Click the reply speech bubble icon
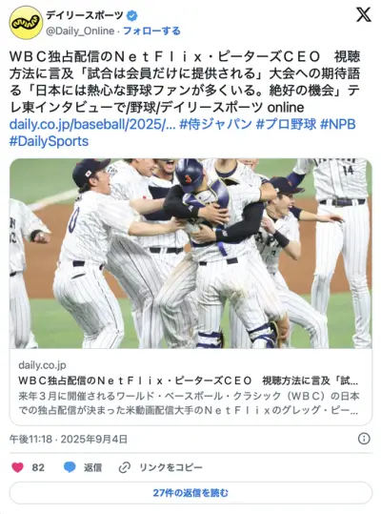This screenshot has height=514, width=381. point(70,467)
